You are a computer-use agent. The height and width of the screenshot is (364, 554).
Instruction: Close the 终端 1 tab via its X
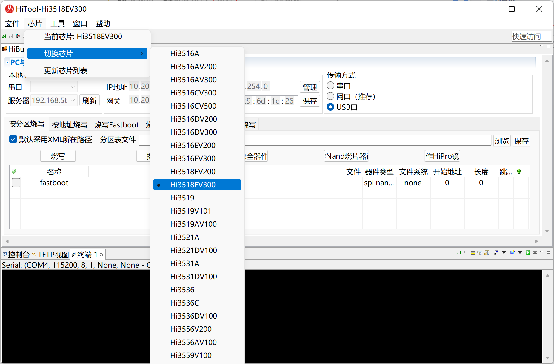(102, 254)
